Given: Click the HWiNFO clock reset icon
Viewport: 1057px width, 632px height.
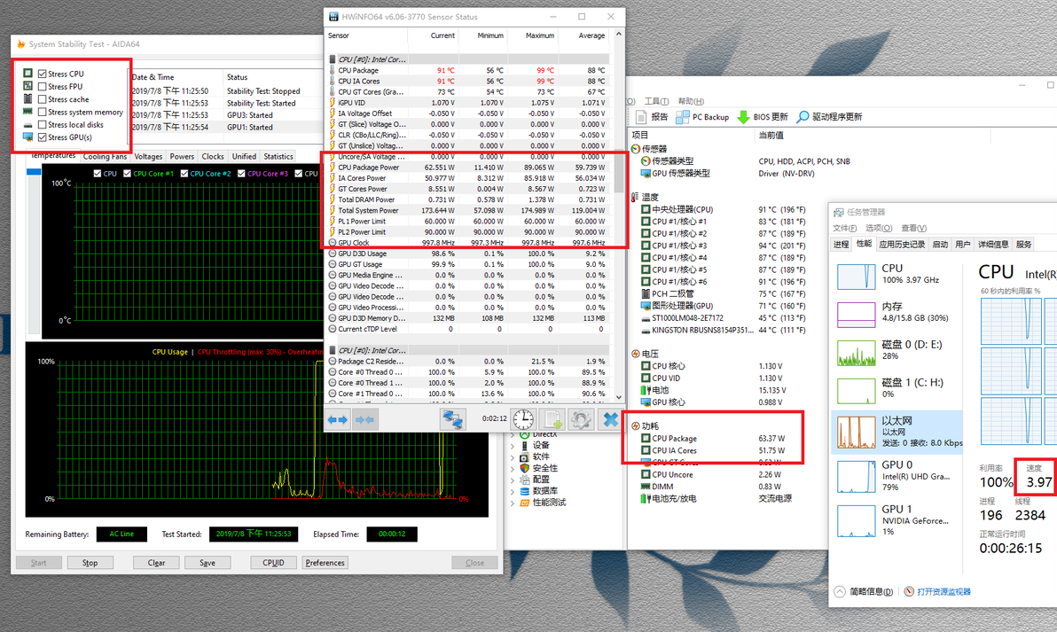Looking at the screenshot, I should pos(523,419).
